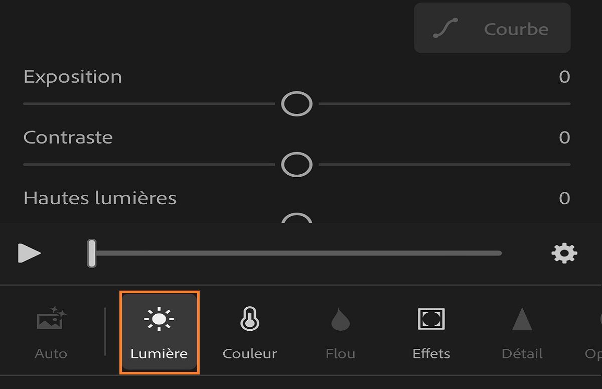Select the Lumière sun icon
Image resolution: width=602 pixels, height=389 pixels.
[159, 318]
